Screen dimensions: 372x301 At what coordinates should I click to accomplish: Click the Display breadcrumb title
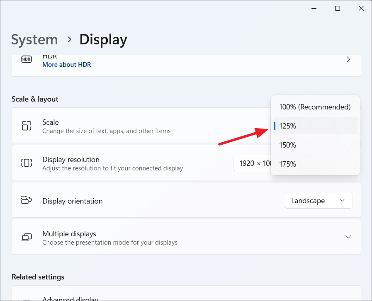(x=103, y=39)
